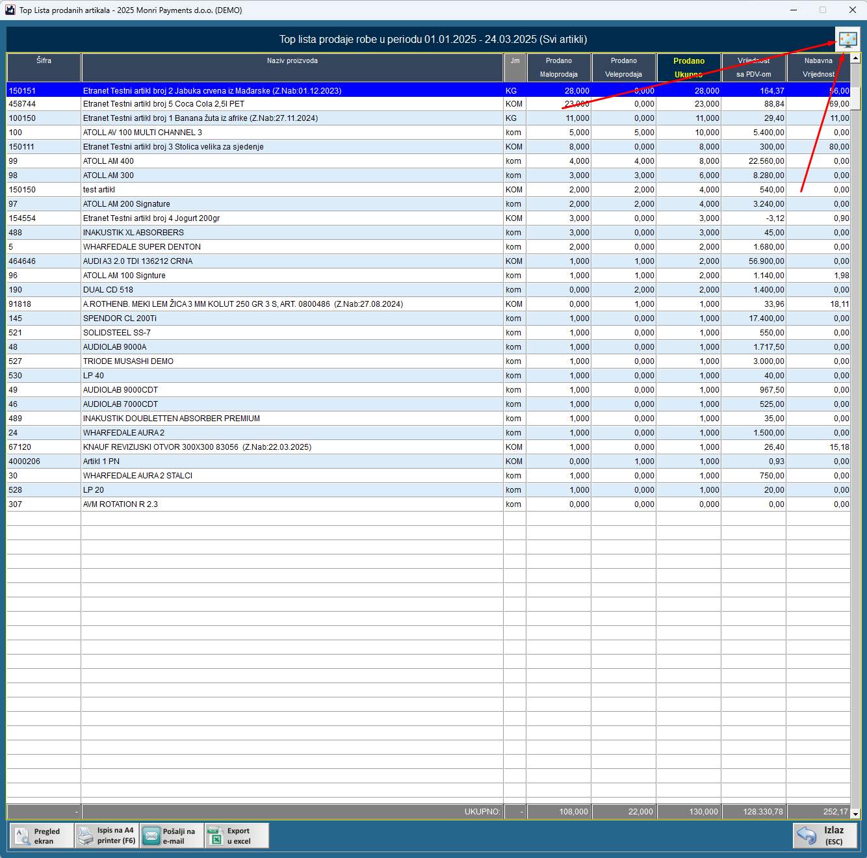The height and width of the screenshot is (858, 867).
Task: Click the Jm column header
Action: point(515,68)
